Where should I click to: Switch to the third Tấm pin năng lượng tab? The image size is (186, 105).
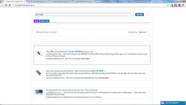[x=60, y=2]
